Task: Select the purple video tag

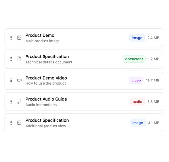Action: [x=136, y=80]
